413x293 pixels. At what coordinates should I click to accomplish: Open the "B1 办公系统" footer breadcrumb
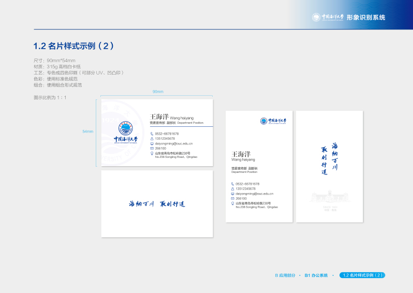[316, 275]
